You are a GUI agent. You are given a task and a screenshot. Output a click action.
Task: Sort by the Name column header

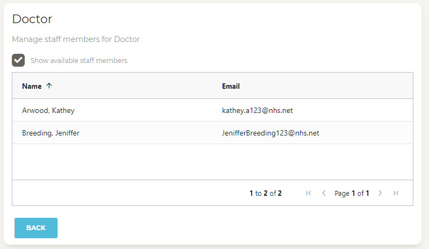pos(32,86)
